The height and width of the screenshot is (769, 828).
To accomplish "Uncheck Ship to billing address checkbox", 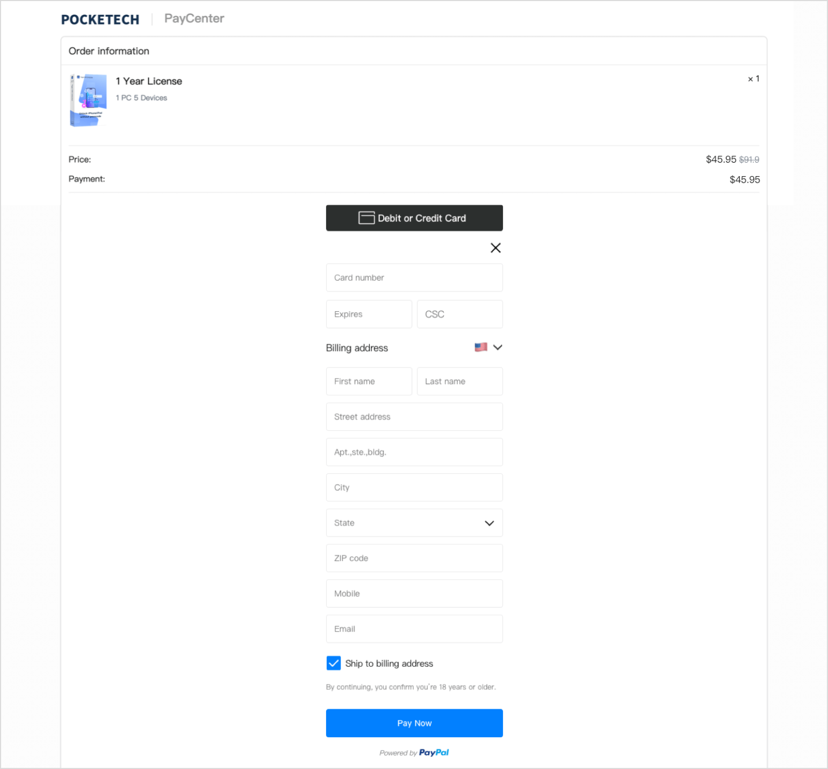I will [x=334, y=663].
